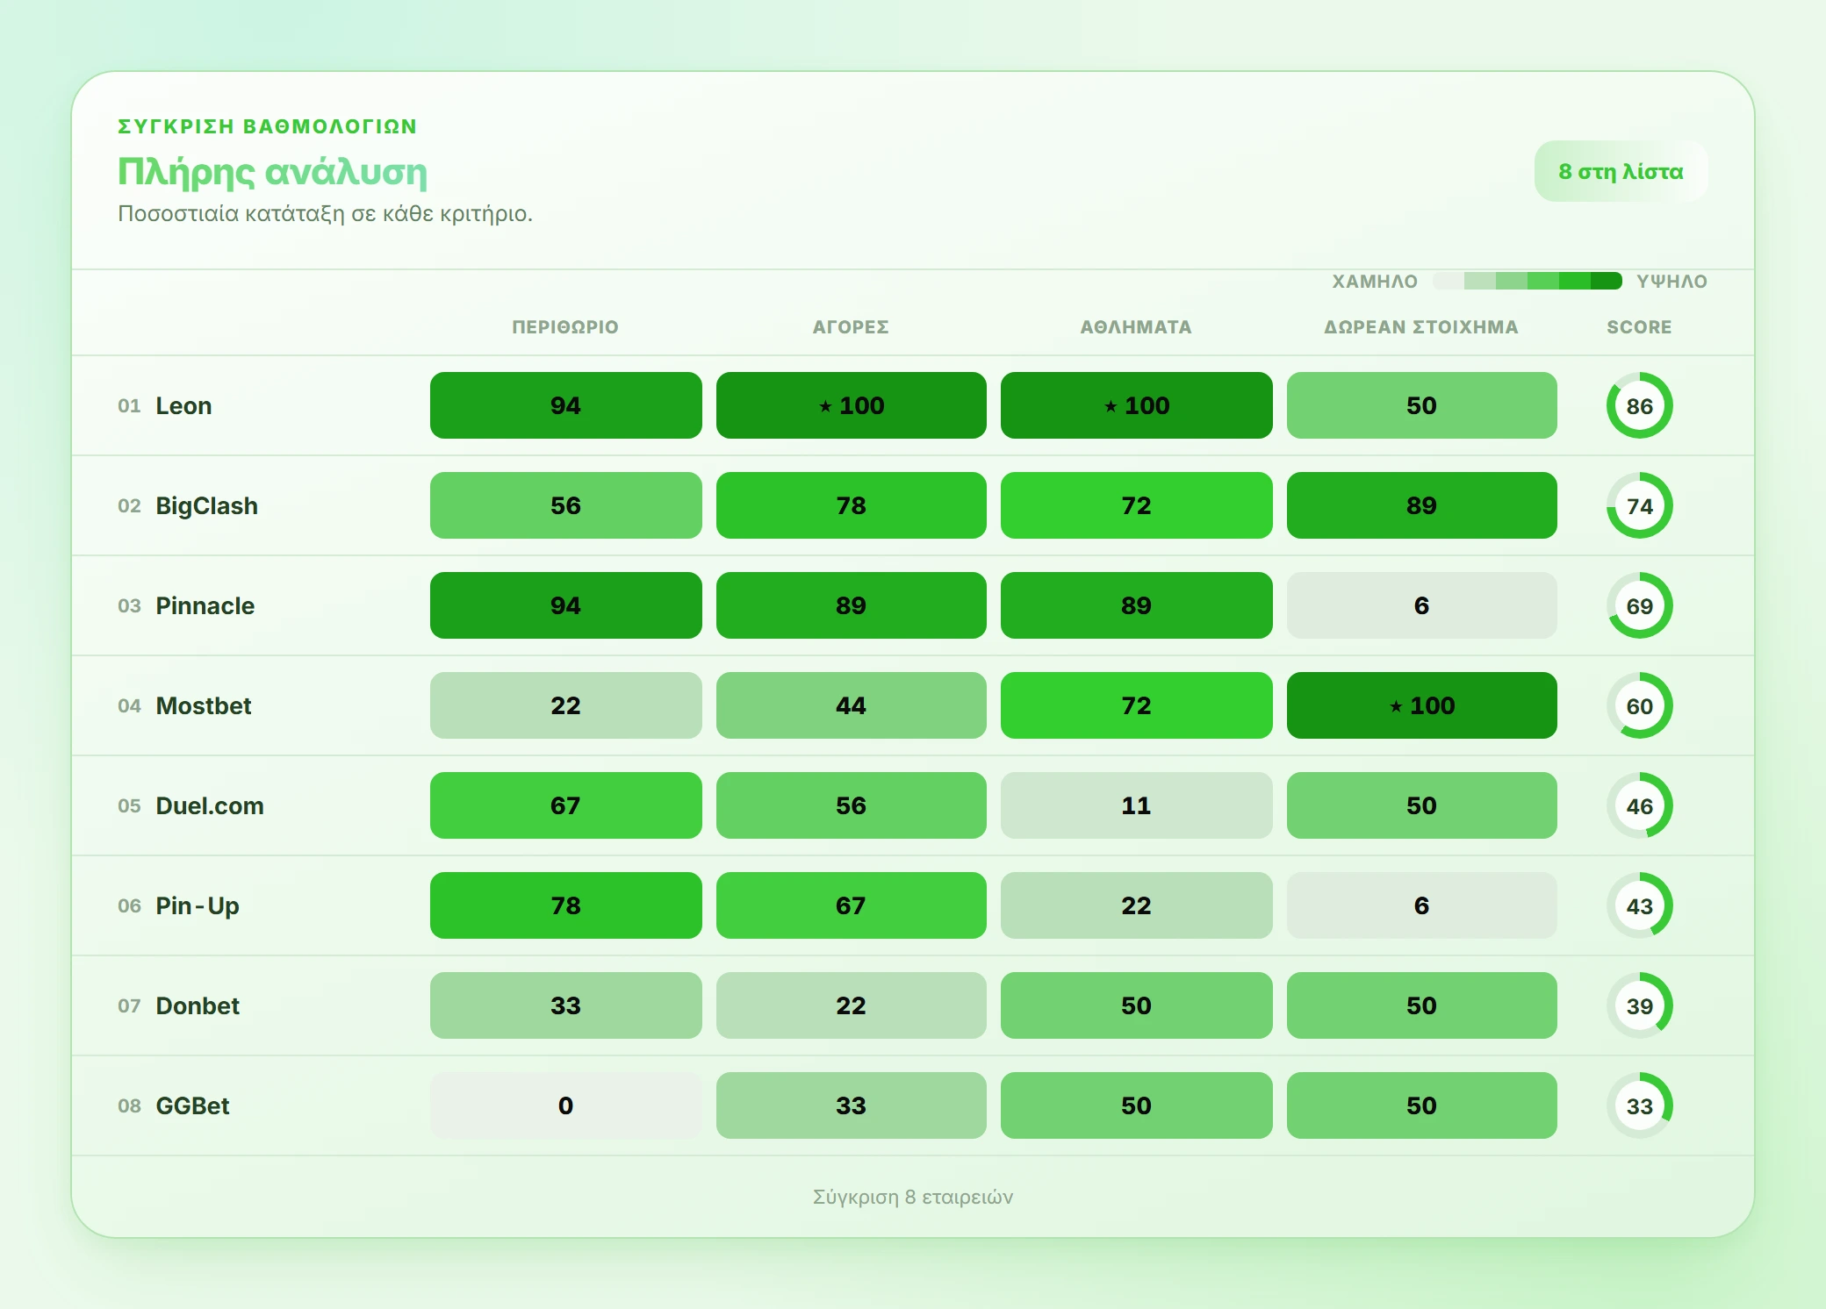Select the SCORE column header

(1639, 327)
